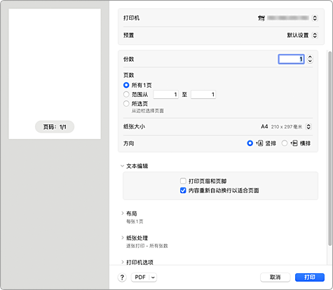Click the range end page field after 至
This screenshot has height=290, width=333.
coord(203,94)
